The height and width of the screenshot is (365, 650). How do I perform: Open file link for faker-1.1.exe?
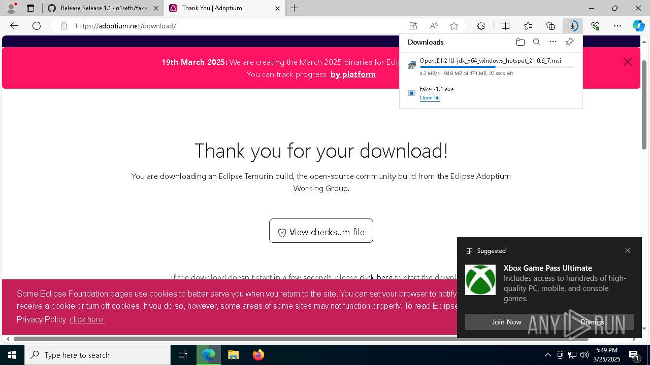430,98
